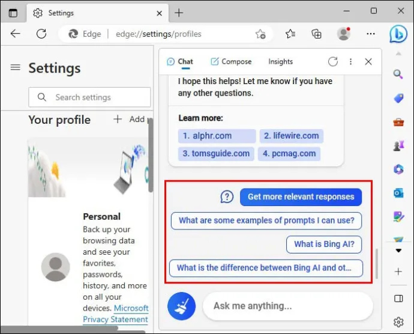Switch to the Insights tab
The width and height of the screenshot is (414, 334).
tap(281, 62)
